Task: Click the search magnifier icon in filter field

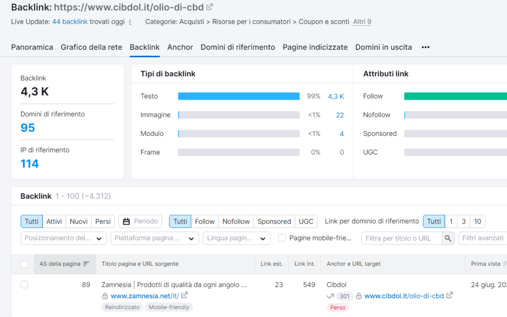Action: [x=448, y=238]
